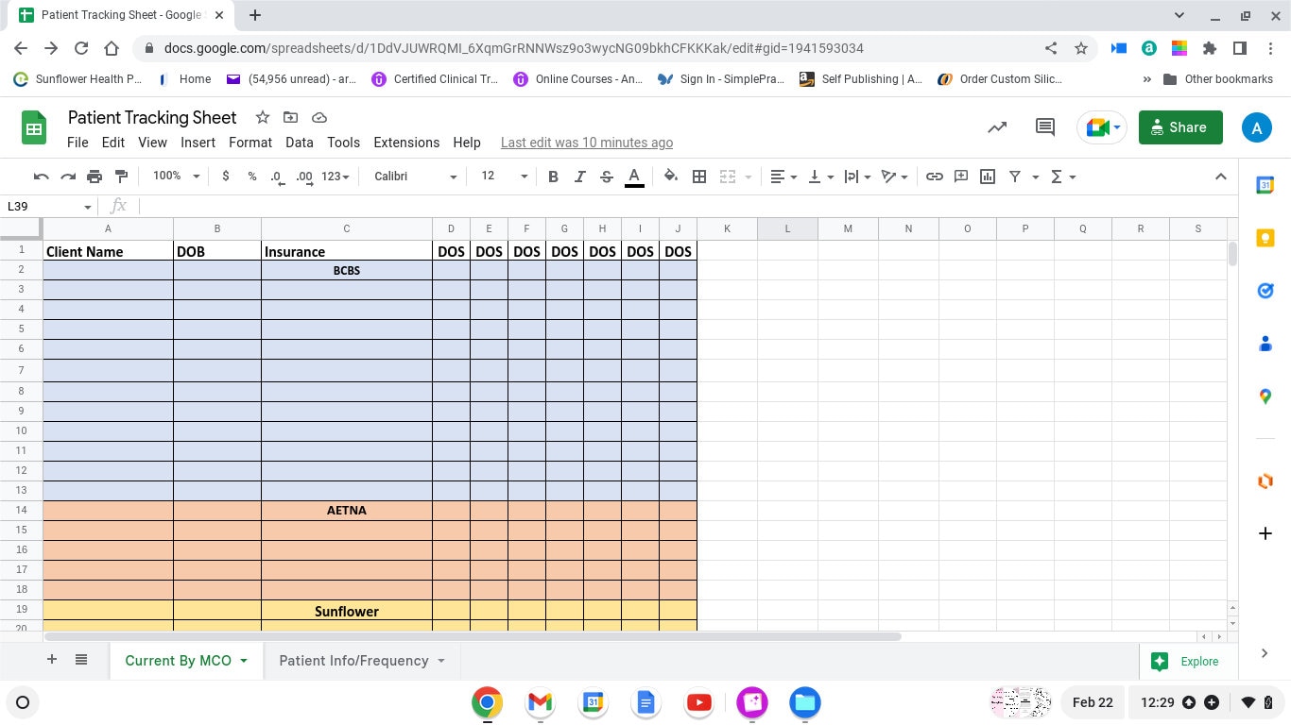Open Google Tasks in the side panel
Screen dimensions: 1291x725
(x=1265, y=292)
